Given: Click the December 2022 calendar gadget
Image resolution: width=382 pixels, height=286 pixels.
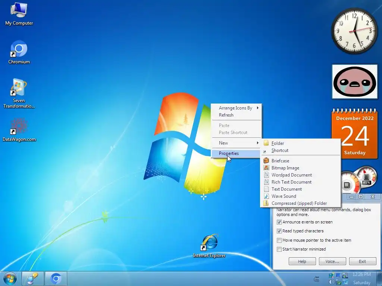Looking at the screenshot, I should click(354, 133).
